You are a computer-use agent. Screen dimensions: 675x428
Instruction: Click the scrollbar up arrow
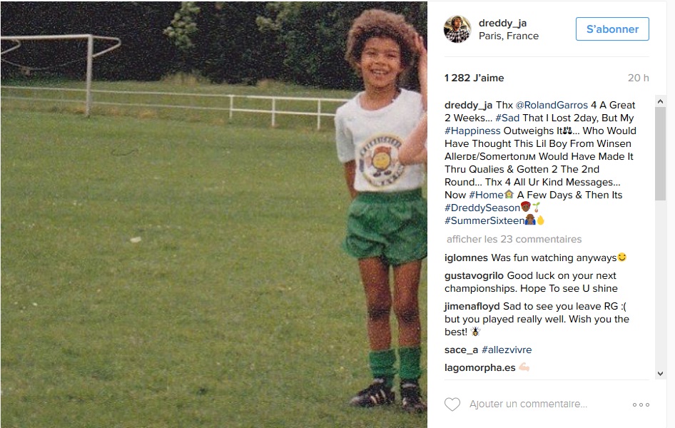pyautogui.click(x=660, y=101)
